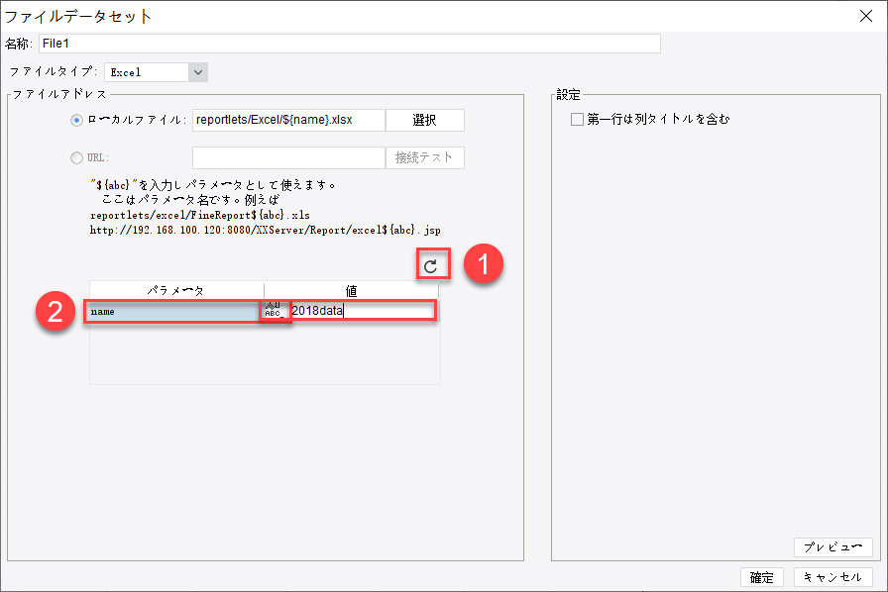888x592 pixels.
Task: Enable the 第一行は列タイトルを含む checkbox
Action: click(578, 118)
